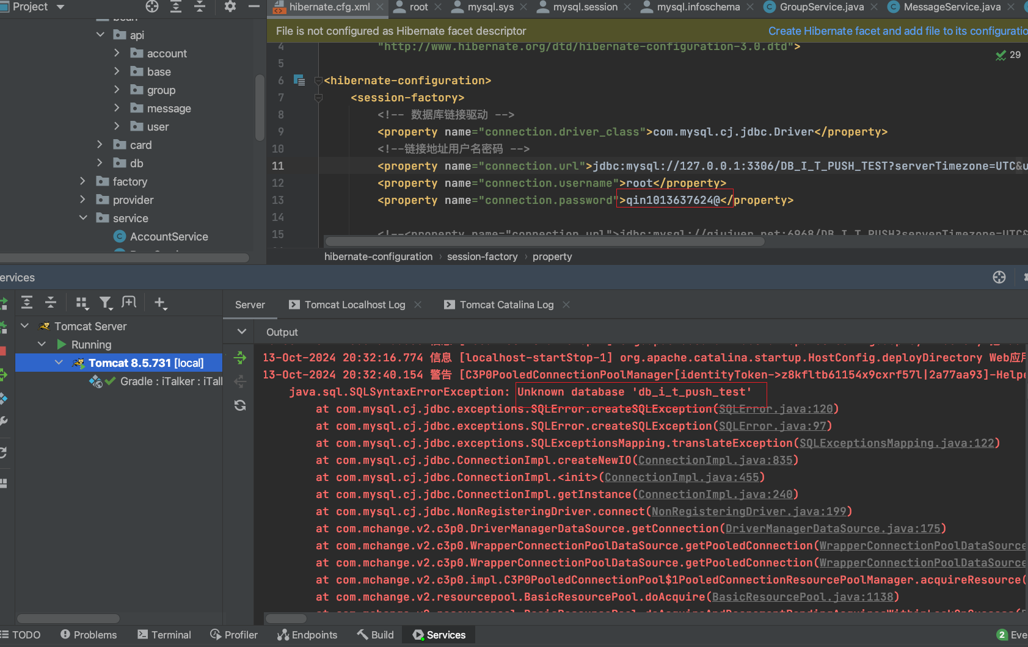Collapse Output section chevron

tap(242, 332)
